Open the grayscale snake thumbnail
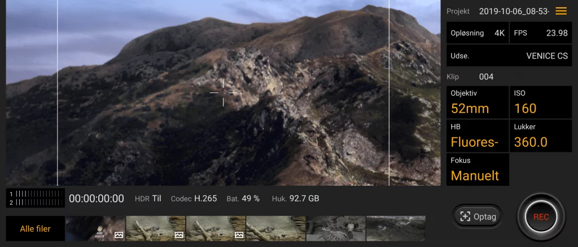Viewport: 578px width, 247px height. pyautogui.click(x=336, y=228)
